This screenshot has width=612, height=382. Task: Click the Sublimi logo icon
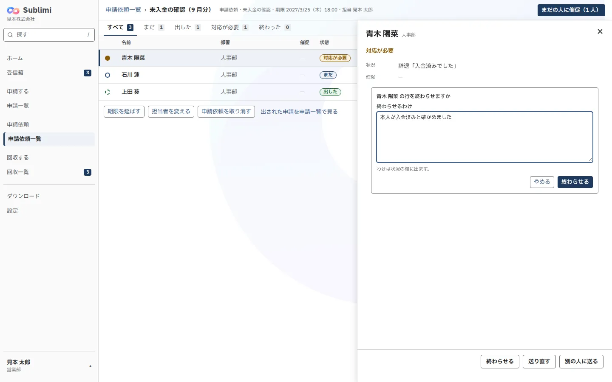[x=13, y=11]
